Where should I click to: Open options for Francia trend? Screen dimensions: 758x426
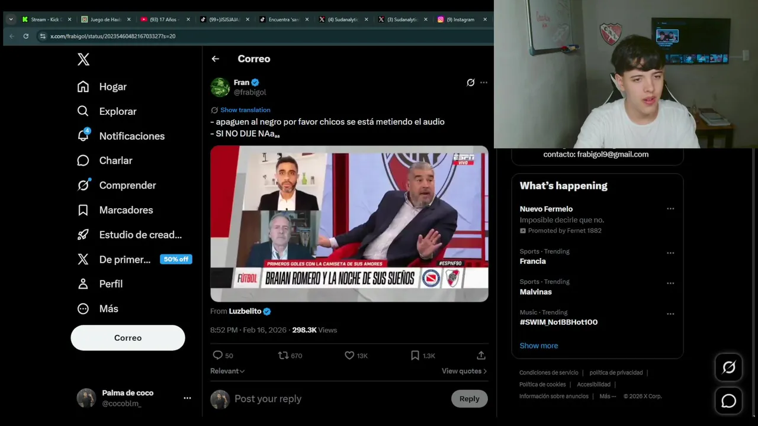(x=670, y=253)
